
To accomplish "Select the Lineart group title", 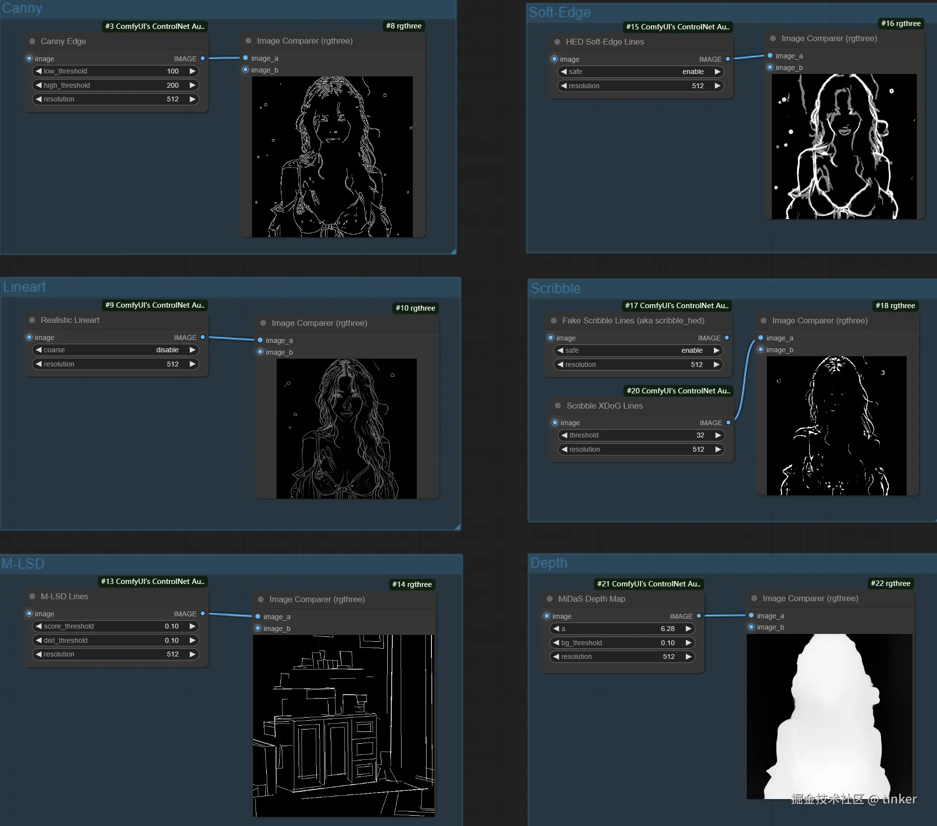I will tap(25, 287).
